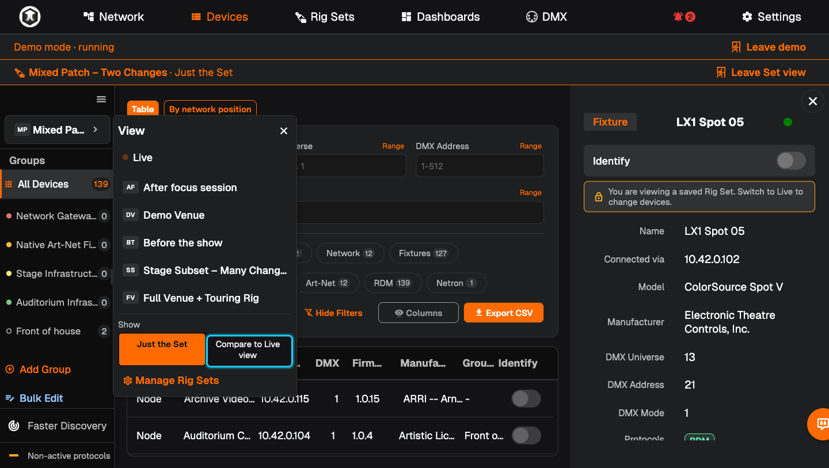Switch DMX Address filter to Range
The width and height of the screenshot is (829, 468).
point(531,146)
